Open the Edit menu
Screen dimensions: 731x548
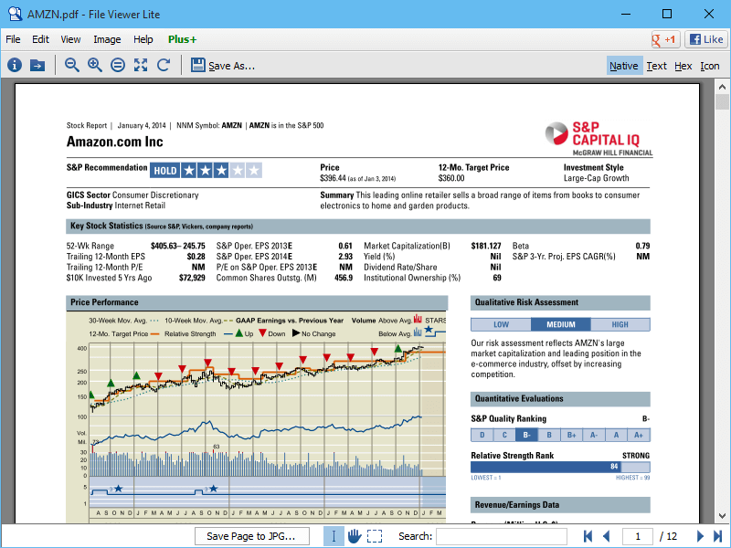pyautogui.click(x=40, y=39)
